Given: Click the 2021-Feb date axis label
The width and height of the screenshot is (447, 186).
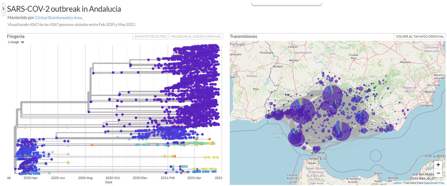Looking at the screenshot, I should point(167,178).
